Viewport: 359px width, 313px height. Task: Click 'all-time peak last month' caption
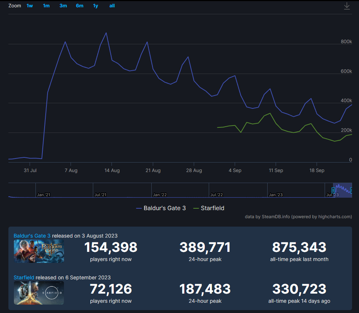point(299,259)
